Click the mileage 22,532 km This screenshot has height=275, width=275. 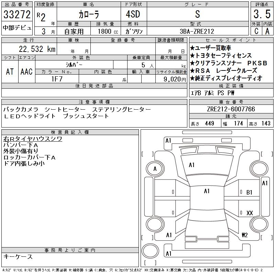click(x=37, y=49)
